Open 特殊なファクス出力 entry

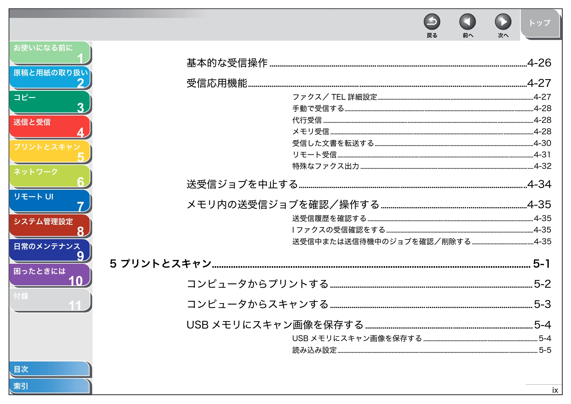[x=422, y=166]
